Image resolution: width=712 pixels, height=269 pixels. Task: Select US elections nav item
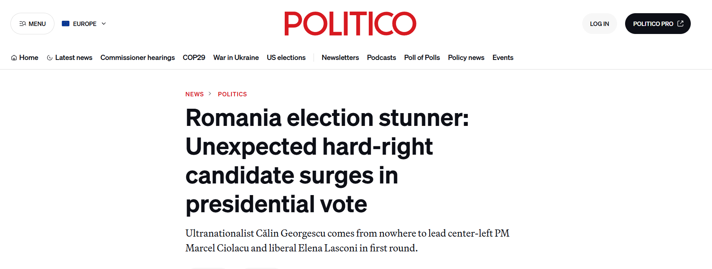coord(286,58)
